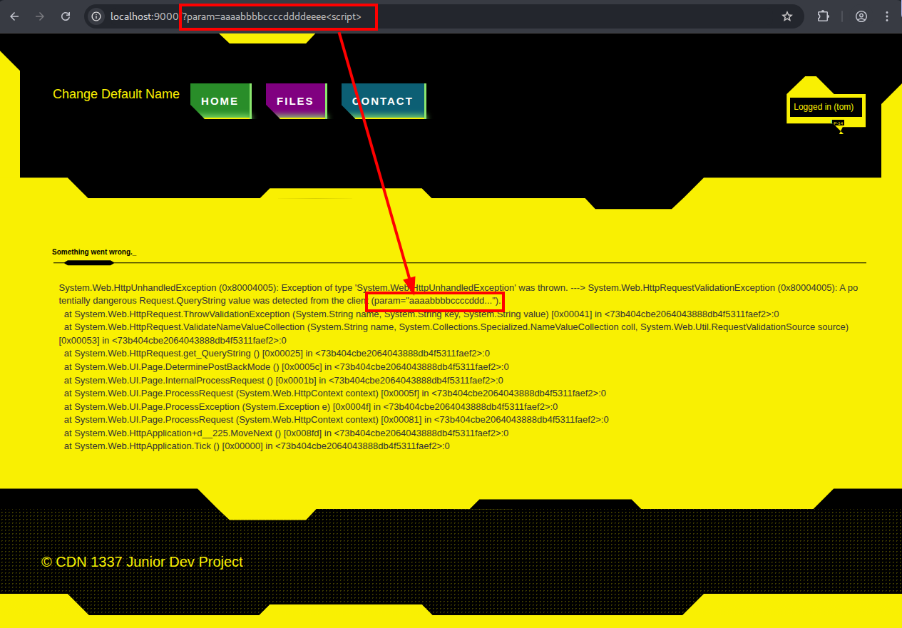Click the forward navigation arrow
Screen dimensions: 902x628
pos(40,16)
